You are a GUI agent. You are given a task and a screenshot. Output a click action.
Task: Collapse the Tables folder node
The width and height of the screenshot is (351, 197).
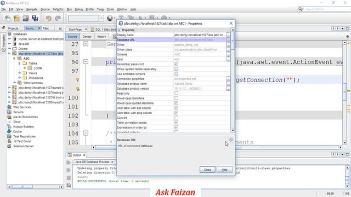click(x=20, y=63)
